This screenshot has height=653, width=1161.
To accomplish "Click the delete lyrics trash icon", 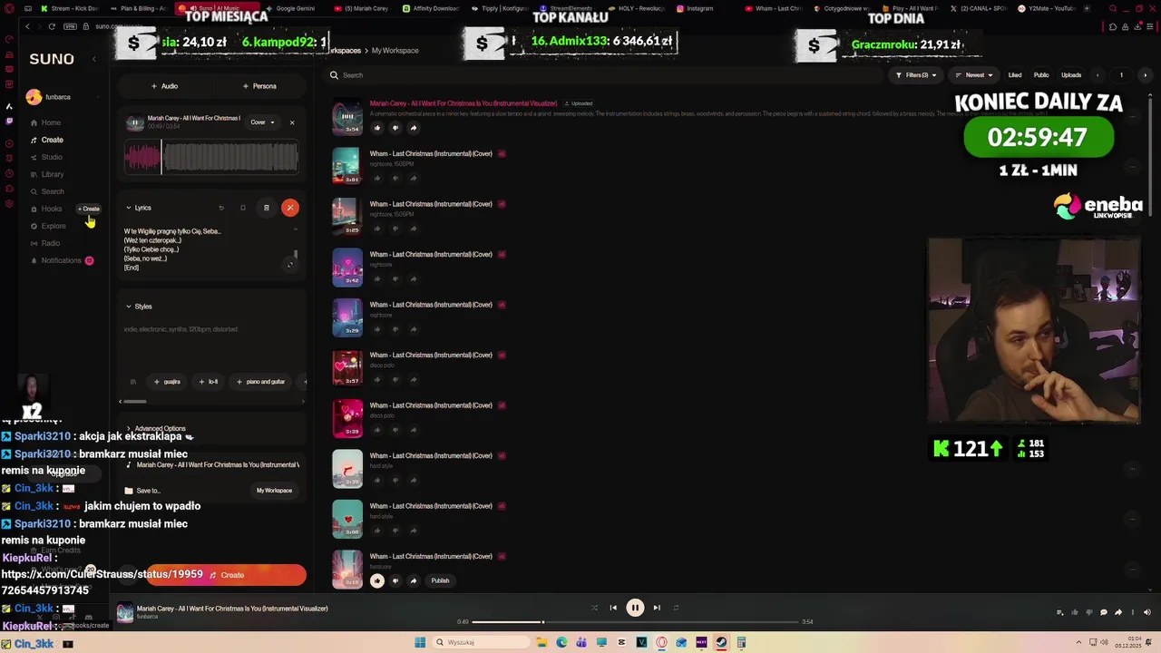I will (267, 208).
